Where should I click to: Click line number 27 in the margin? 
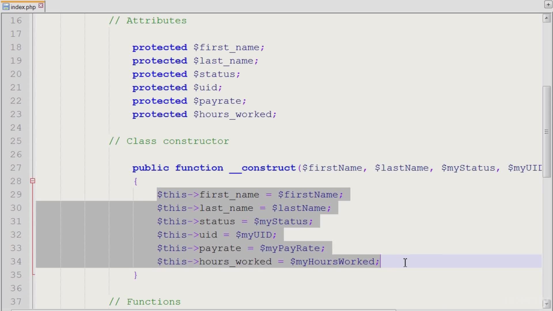tap(16, 168)
